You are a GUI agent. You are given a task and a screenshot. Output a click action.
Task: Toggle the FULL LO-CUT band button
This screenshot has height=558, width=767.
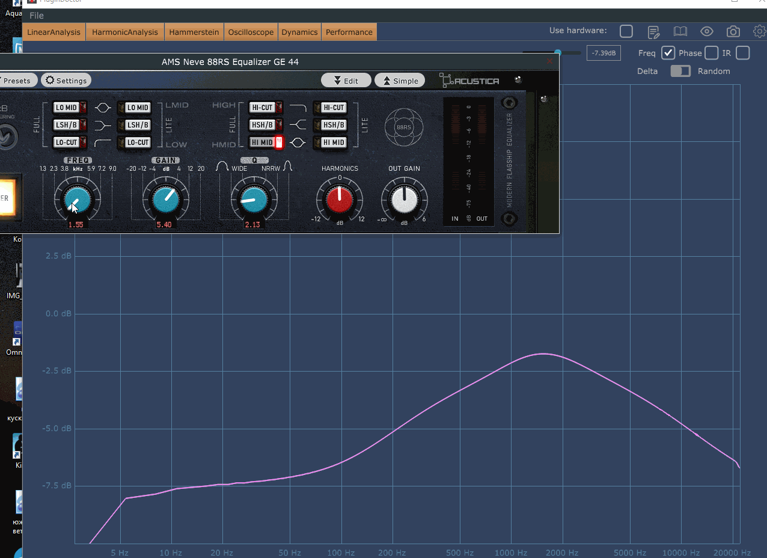[x=70, y=143]
